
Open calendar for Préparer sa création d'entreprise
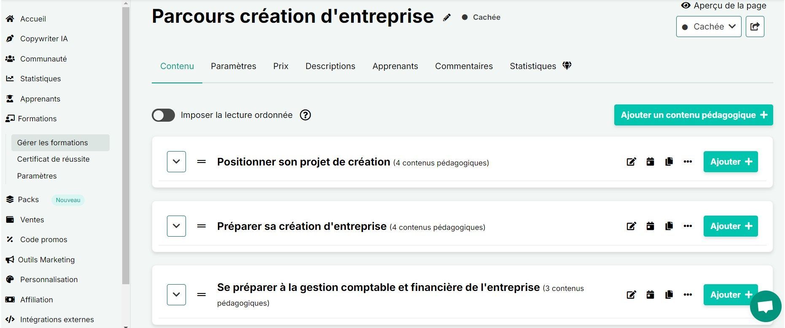pyautogui.click(x=650, y=226)
